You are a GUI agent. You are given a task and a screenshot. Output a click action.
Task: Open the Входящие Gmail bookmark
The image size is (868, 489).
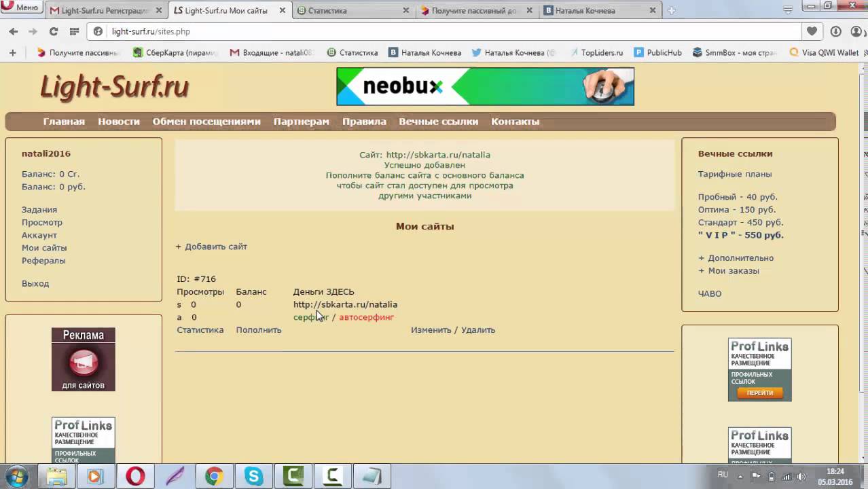(x=272, y=52)
